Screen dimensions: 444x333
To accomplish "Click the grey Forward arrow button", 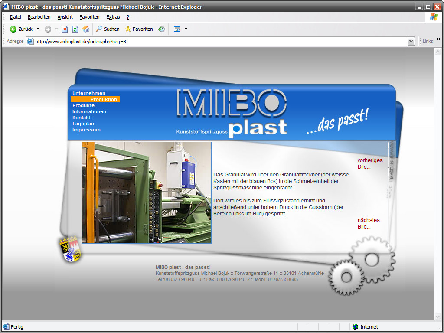I will [x=48, y=29].
